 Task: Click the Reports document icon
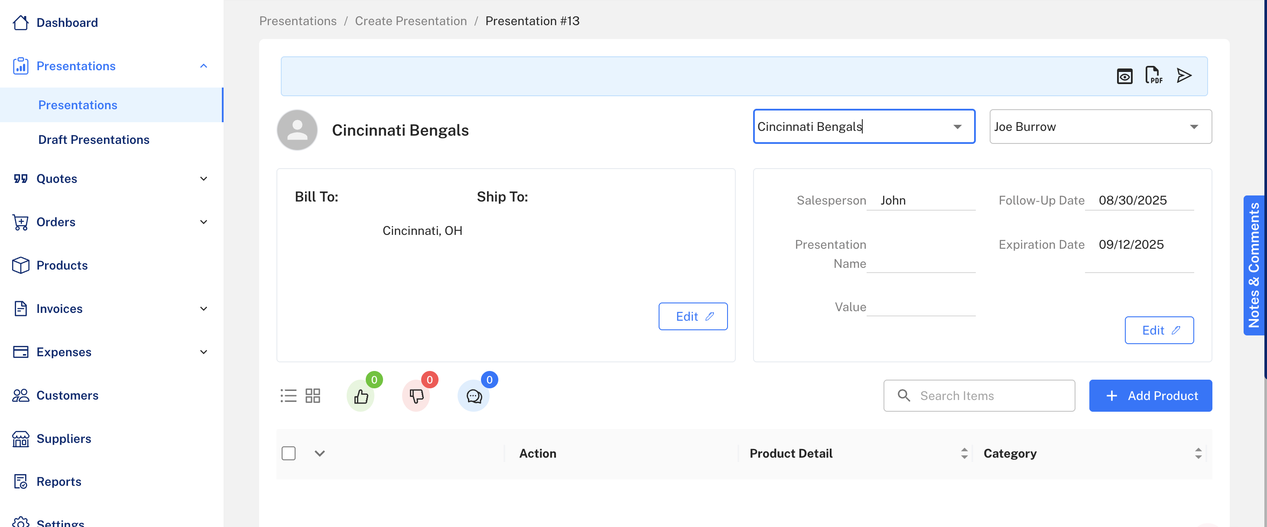[21, 482]
